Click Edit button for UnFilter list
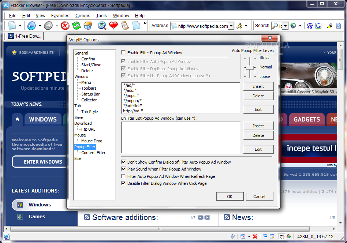The image size is (347, 243). pyautogui.click(x=258, y=149)
